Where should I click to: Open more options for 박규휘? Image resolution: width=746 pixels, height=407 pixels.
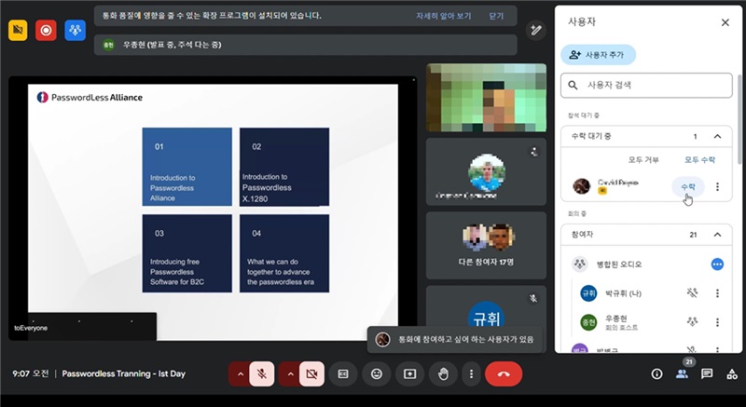(717, 292)
